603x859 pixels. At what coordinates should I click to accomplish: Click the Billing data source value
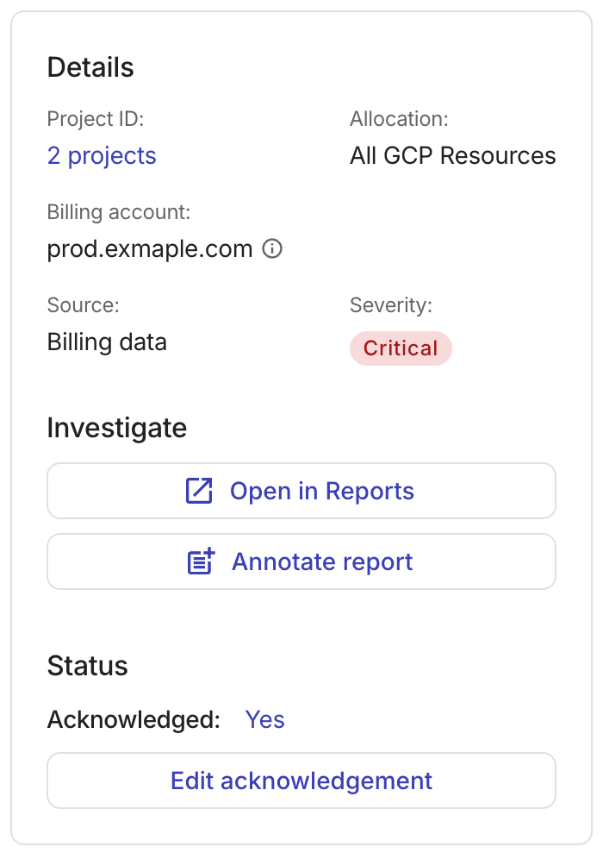click(x=108, y=342)
